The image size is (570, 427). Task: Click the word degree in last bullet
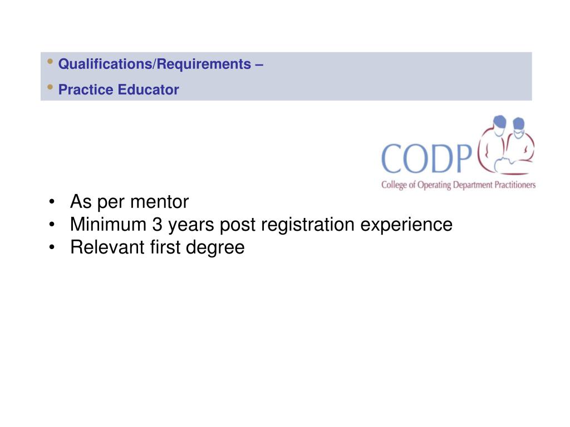point(215,249)
